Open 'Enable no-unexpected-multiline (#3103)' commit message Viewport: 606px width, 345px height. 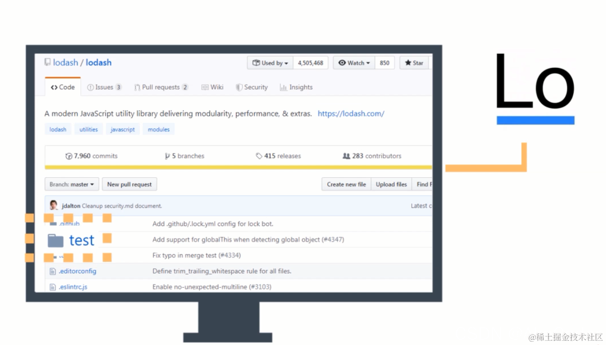point(212,287)
